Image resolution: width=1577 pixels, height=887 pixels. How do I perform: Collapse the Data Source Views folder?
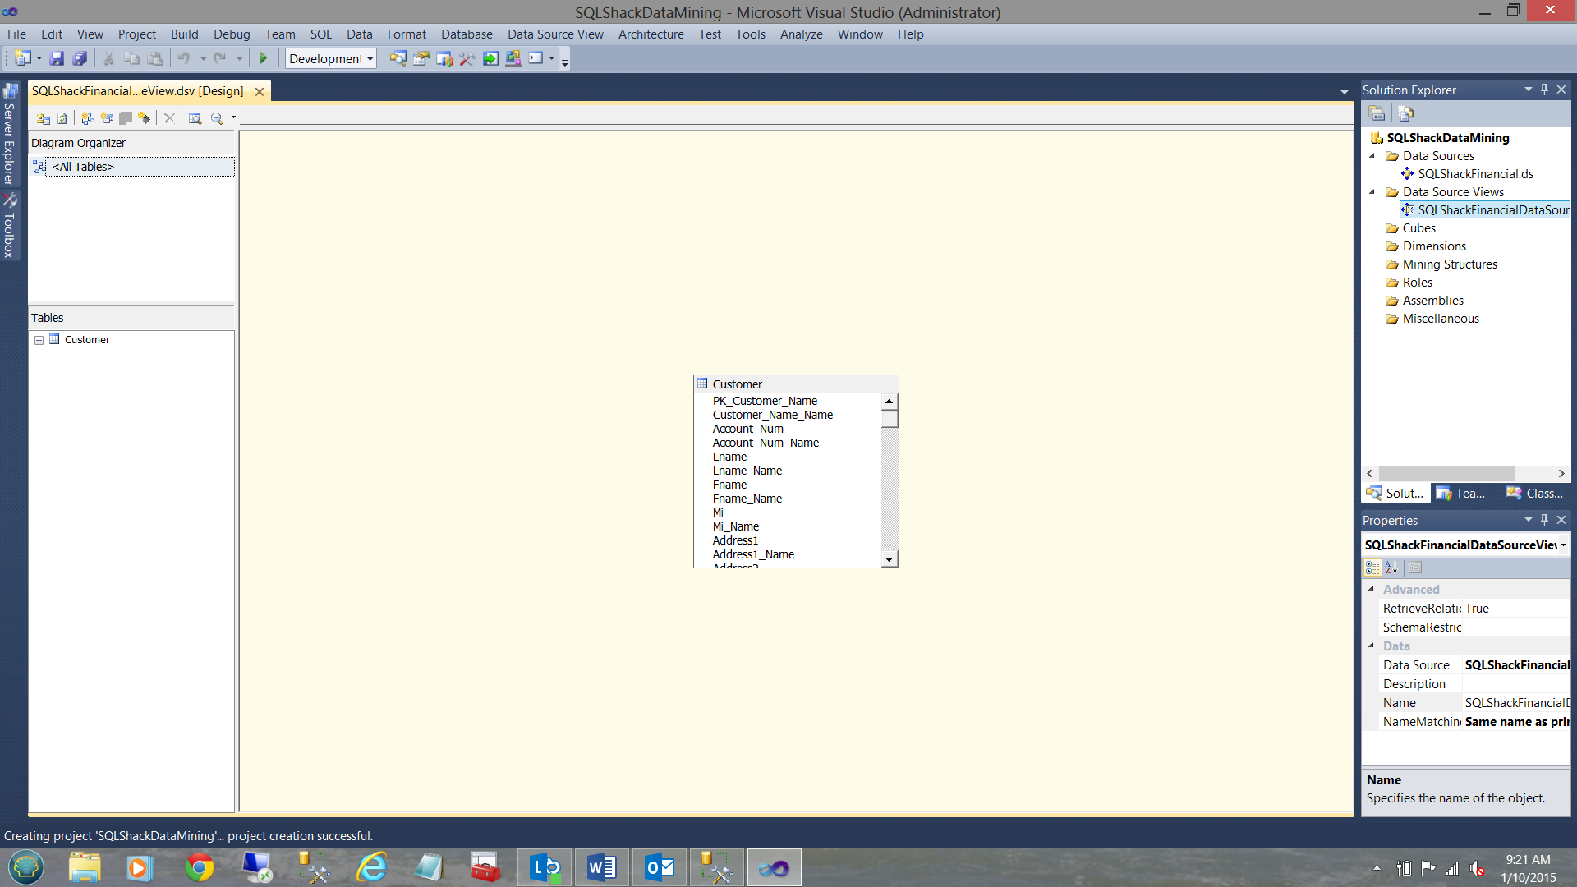click(x=1372, y=192)
